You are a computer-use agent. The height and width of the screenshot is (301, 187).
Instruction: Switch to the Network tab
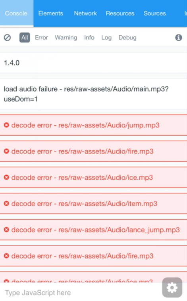click(x=85, y=13)
